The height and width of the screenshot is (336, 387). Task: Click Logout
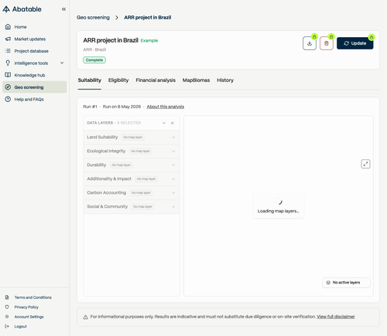click(20, 327)
